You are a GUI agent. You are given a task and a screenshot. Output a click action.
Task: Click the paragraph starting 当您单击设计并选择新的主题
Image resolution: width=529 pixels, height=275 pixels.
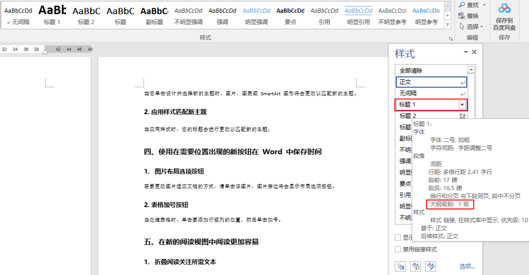click(250, 93)
